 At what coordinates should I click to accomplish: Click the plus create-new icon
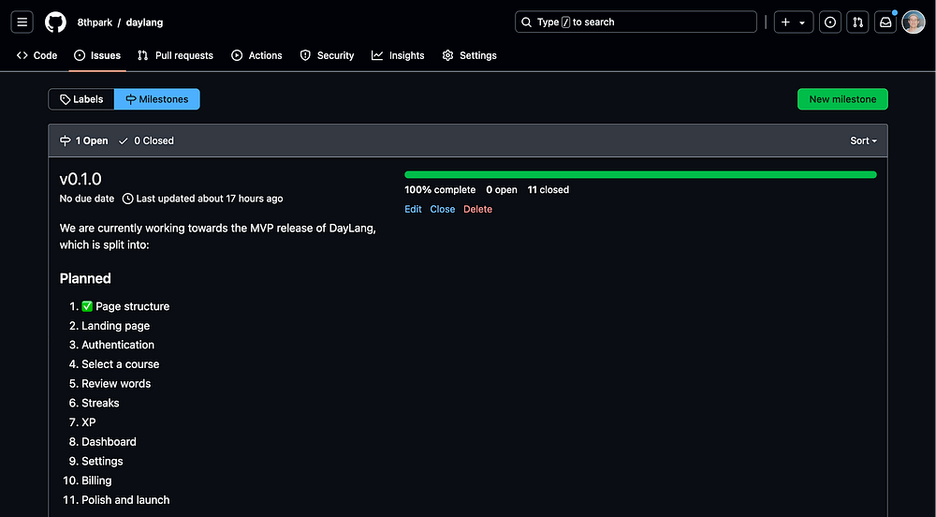coord(785,22)
